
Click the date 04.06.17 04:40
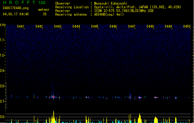[16, 14]
